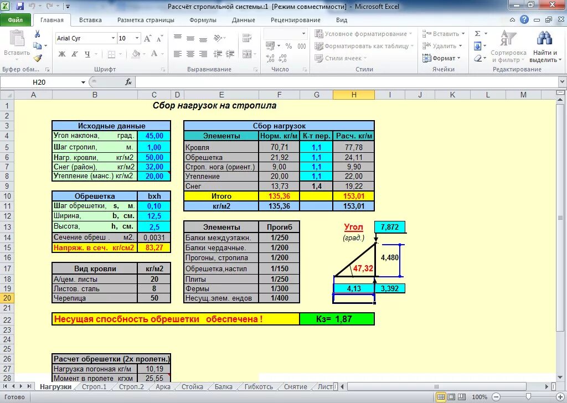This screenshot has width=567, height=403.
Task: Switch to the Вставка ribbon tab
Action: [90, 20]
